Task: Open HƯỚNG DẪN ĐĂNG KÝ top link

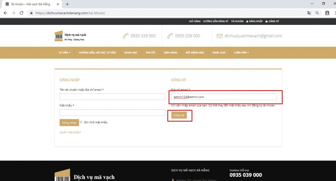Action: [x=216, y=21]
